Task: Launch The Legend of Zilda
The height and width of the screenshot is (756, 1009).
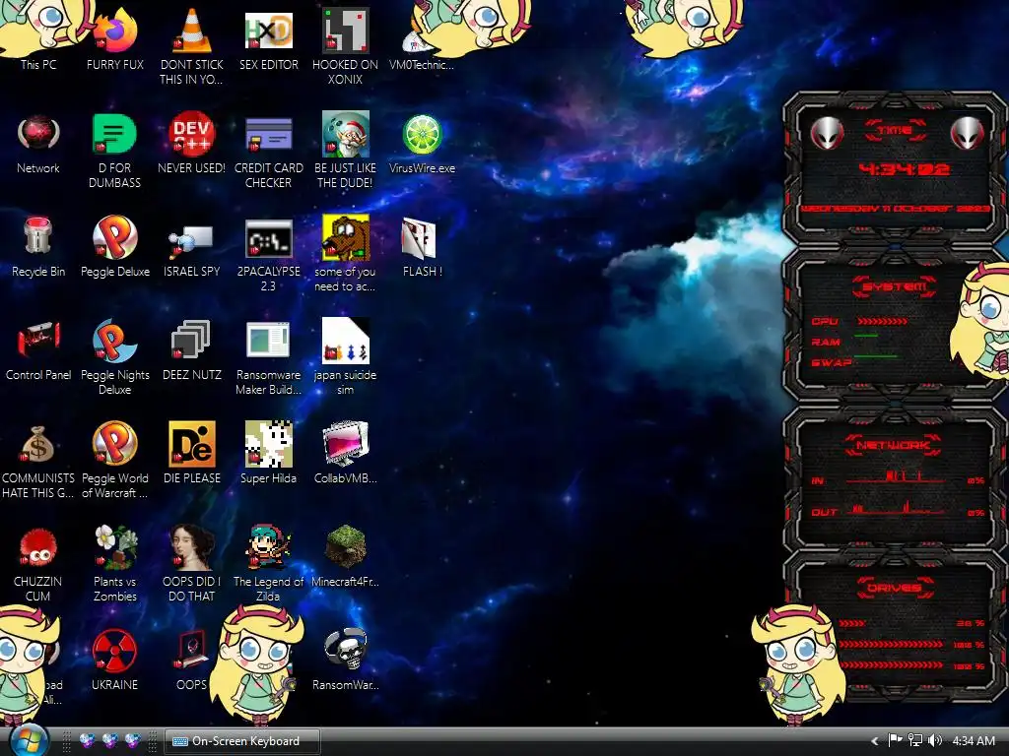Action: tap(268, 547)
